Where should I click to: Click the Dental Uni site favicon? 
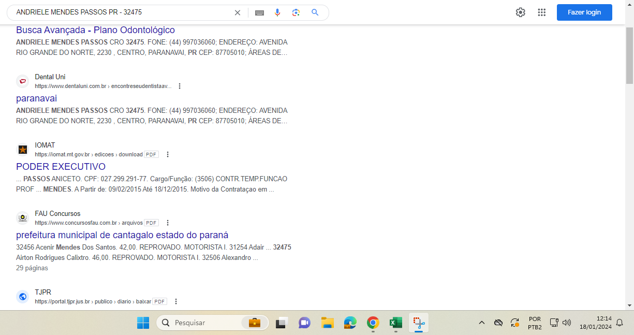tap(22, 81)
